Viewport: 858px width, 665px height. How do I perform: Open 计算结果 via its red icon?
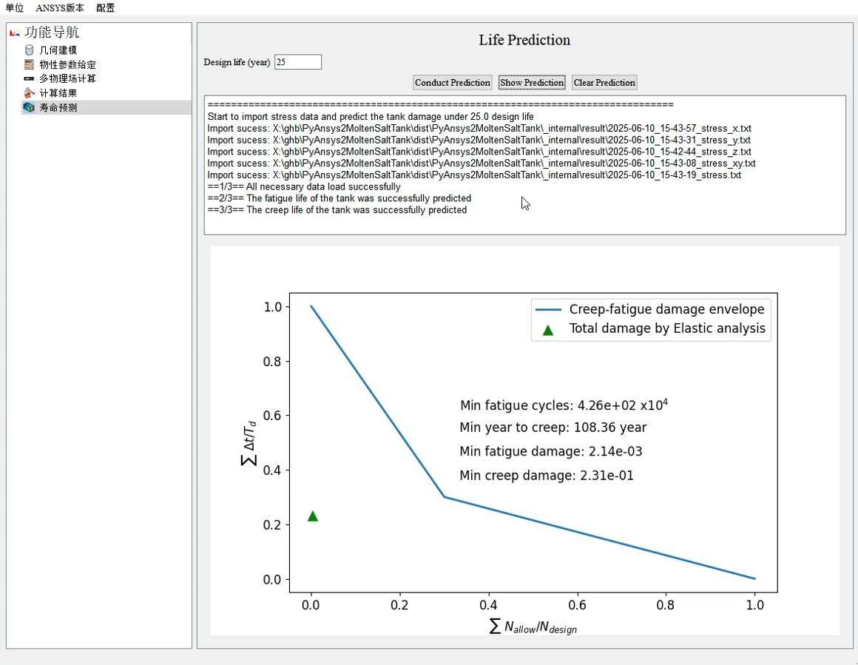click(30, 93)
